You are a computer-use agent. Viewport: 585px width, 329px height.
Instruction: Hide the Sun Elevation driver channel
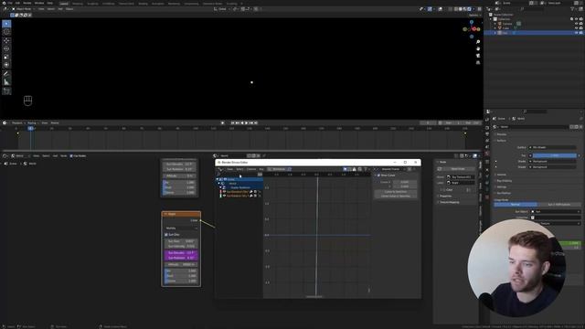pyautogui.click(x=224, y=192)
